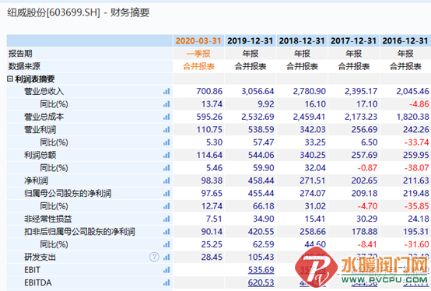Open chart icon for 营业总收入 row

[x=166, y=92]
